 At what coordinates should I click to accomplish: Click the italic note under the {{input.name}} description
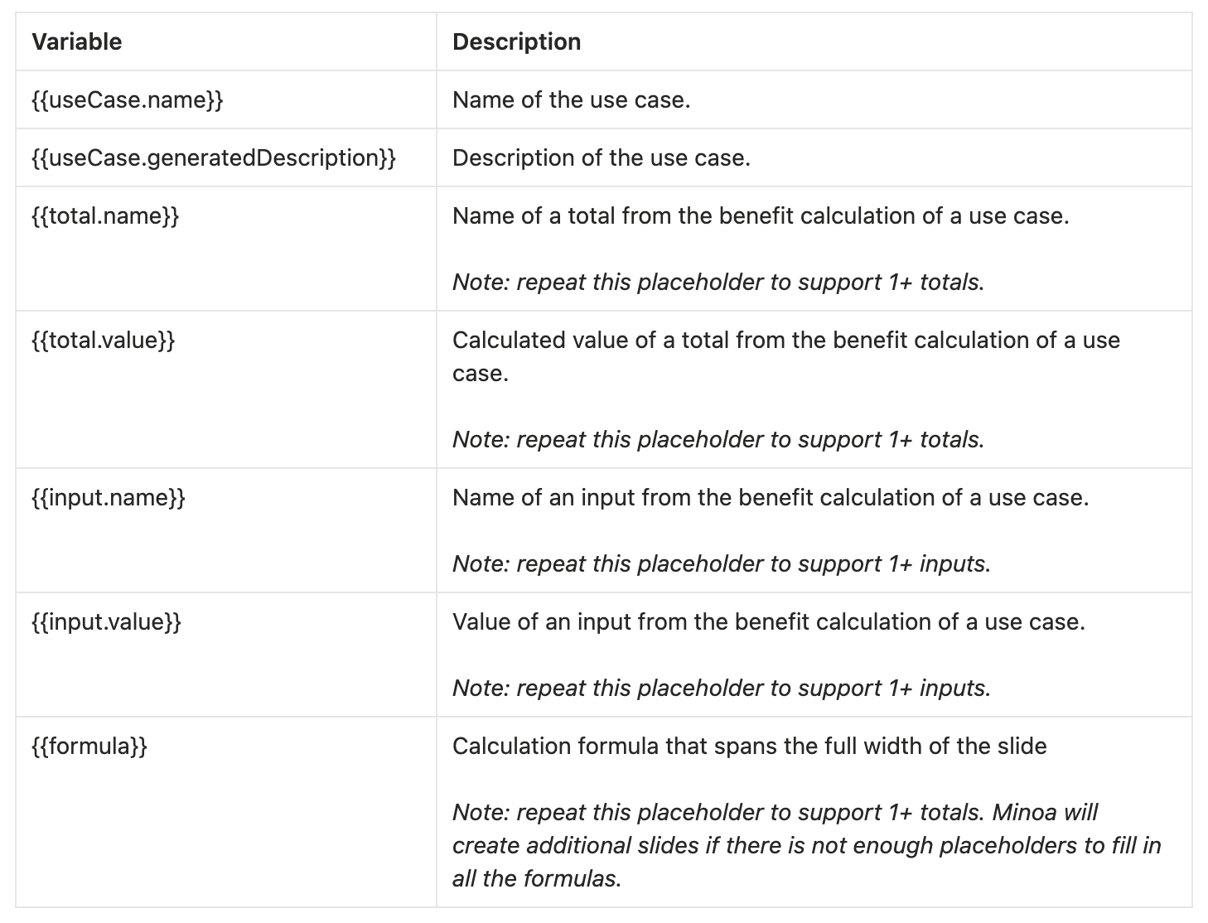point(721,564)
